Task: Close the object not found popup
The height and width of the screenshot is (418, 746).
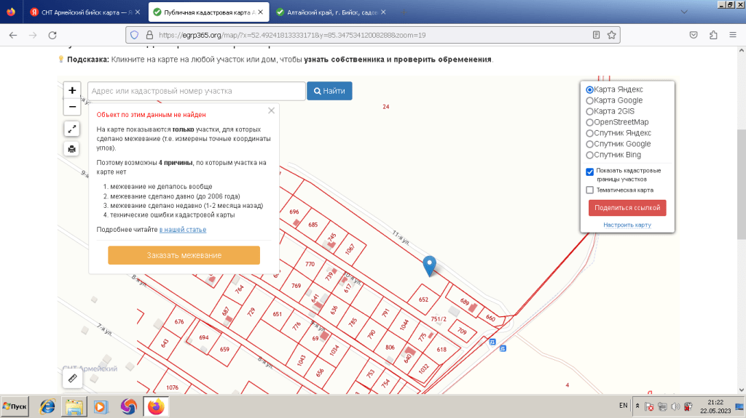Action: point(271,110)
